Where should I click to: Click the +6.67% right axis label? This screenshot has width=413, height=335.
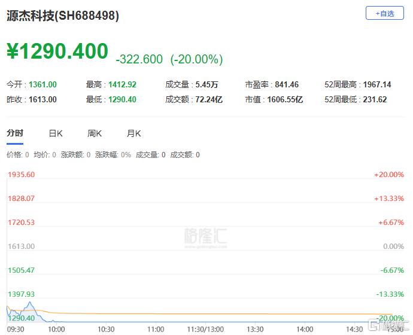pyautogui.click(x=391, y=223)
